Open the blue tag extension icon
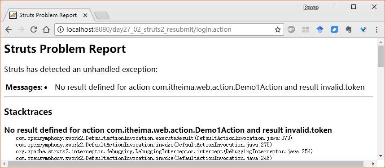The height and width of the screenshot is (168, 385). pyautogui.click(x=334, y=29)
